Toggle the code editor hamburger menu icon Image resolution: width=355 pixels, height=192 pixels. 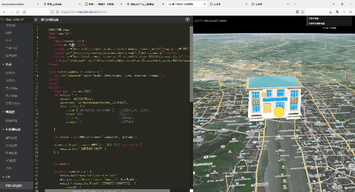pyautogui.click(x=36, y=20)
